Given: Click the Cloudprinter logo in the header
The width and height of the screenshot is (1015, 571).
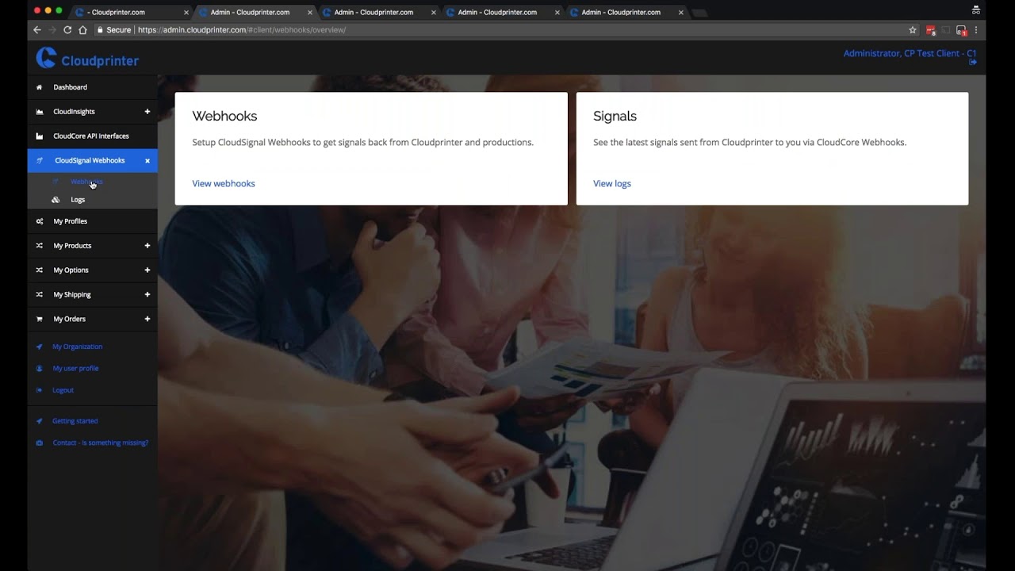Looking at the screenshot, I should [x=87, y=58].
